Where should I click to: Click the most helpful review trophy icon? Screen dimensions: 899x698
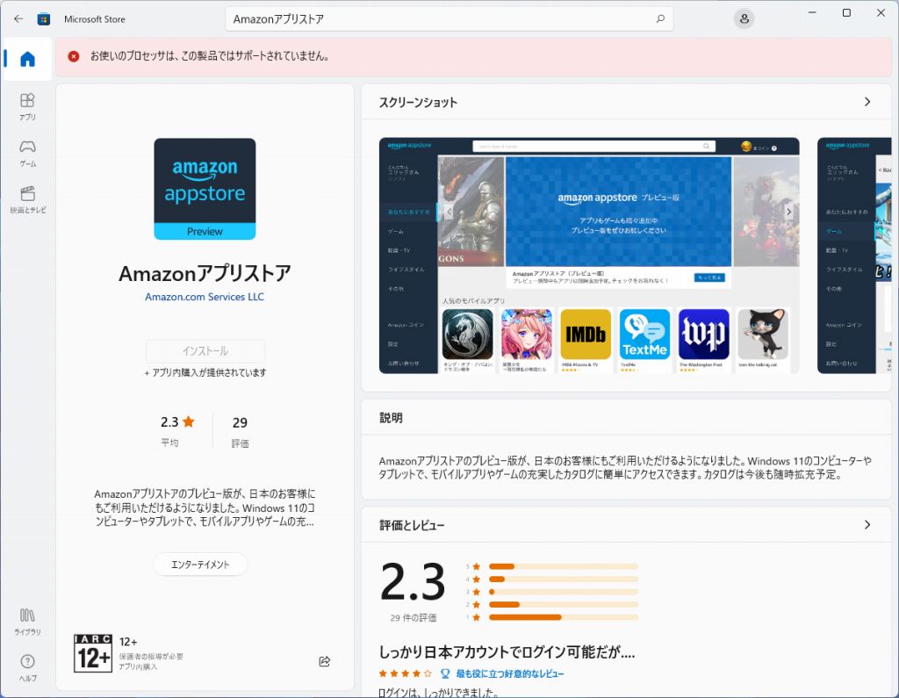pyautogui.click(x=445, y=673)
